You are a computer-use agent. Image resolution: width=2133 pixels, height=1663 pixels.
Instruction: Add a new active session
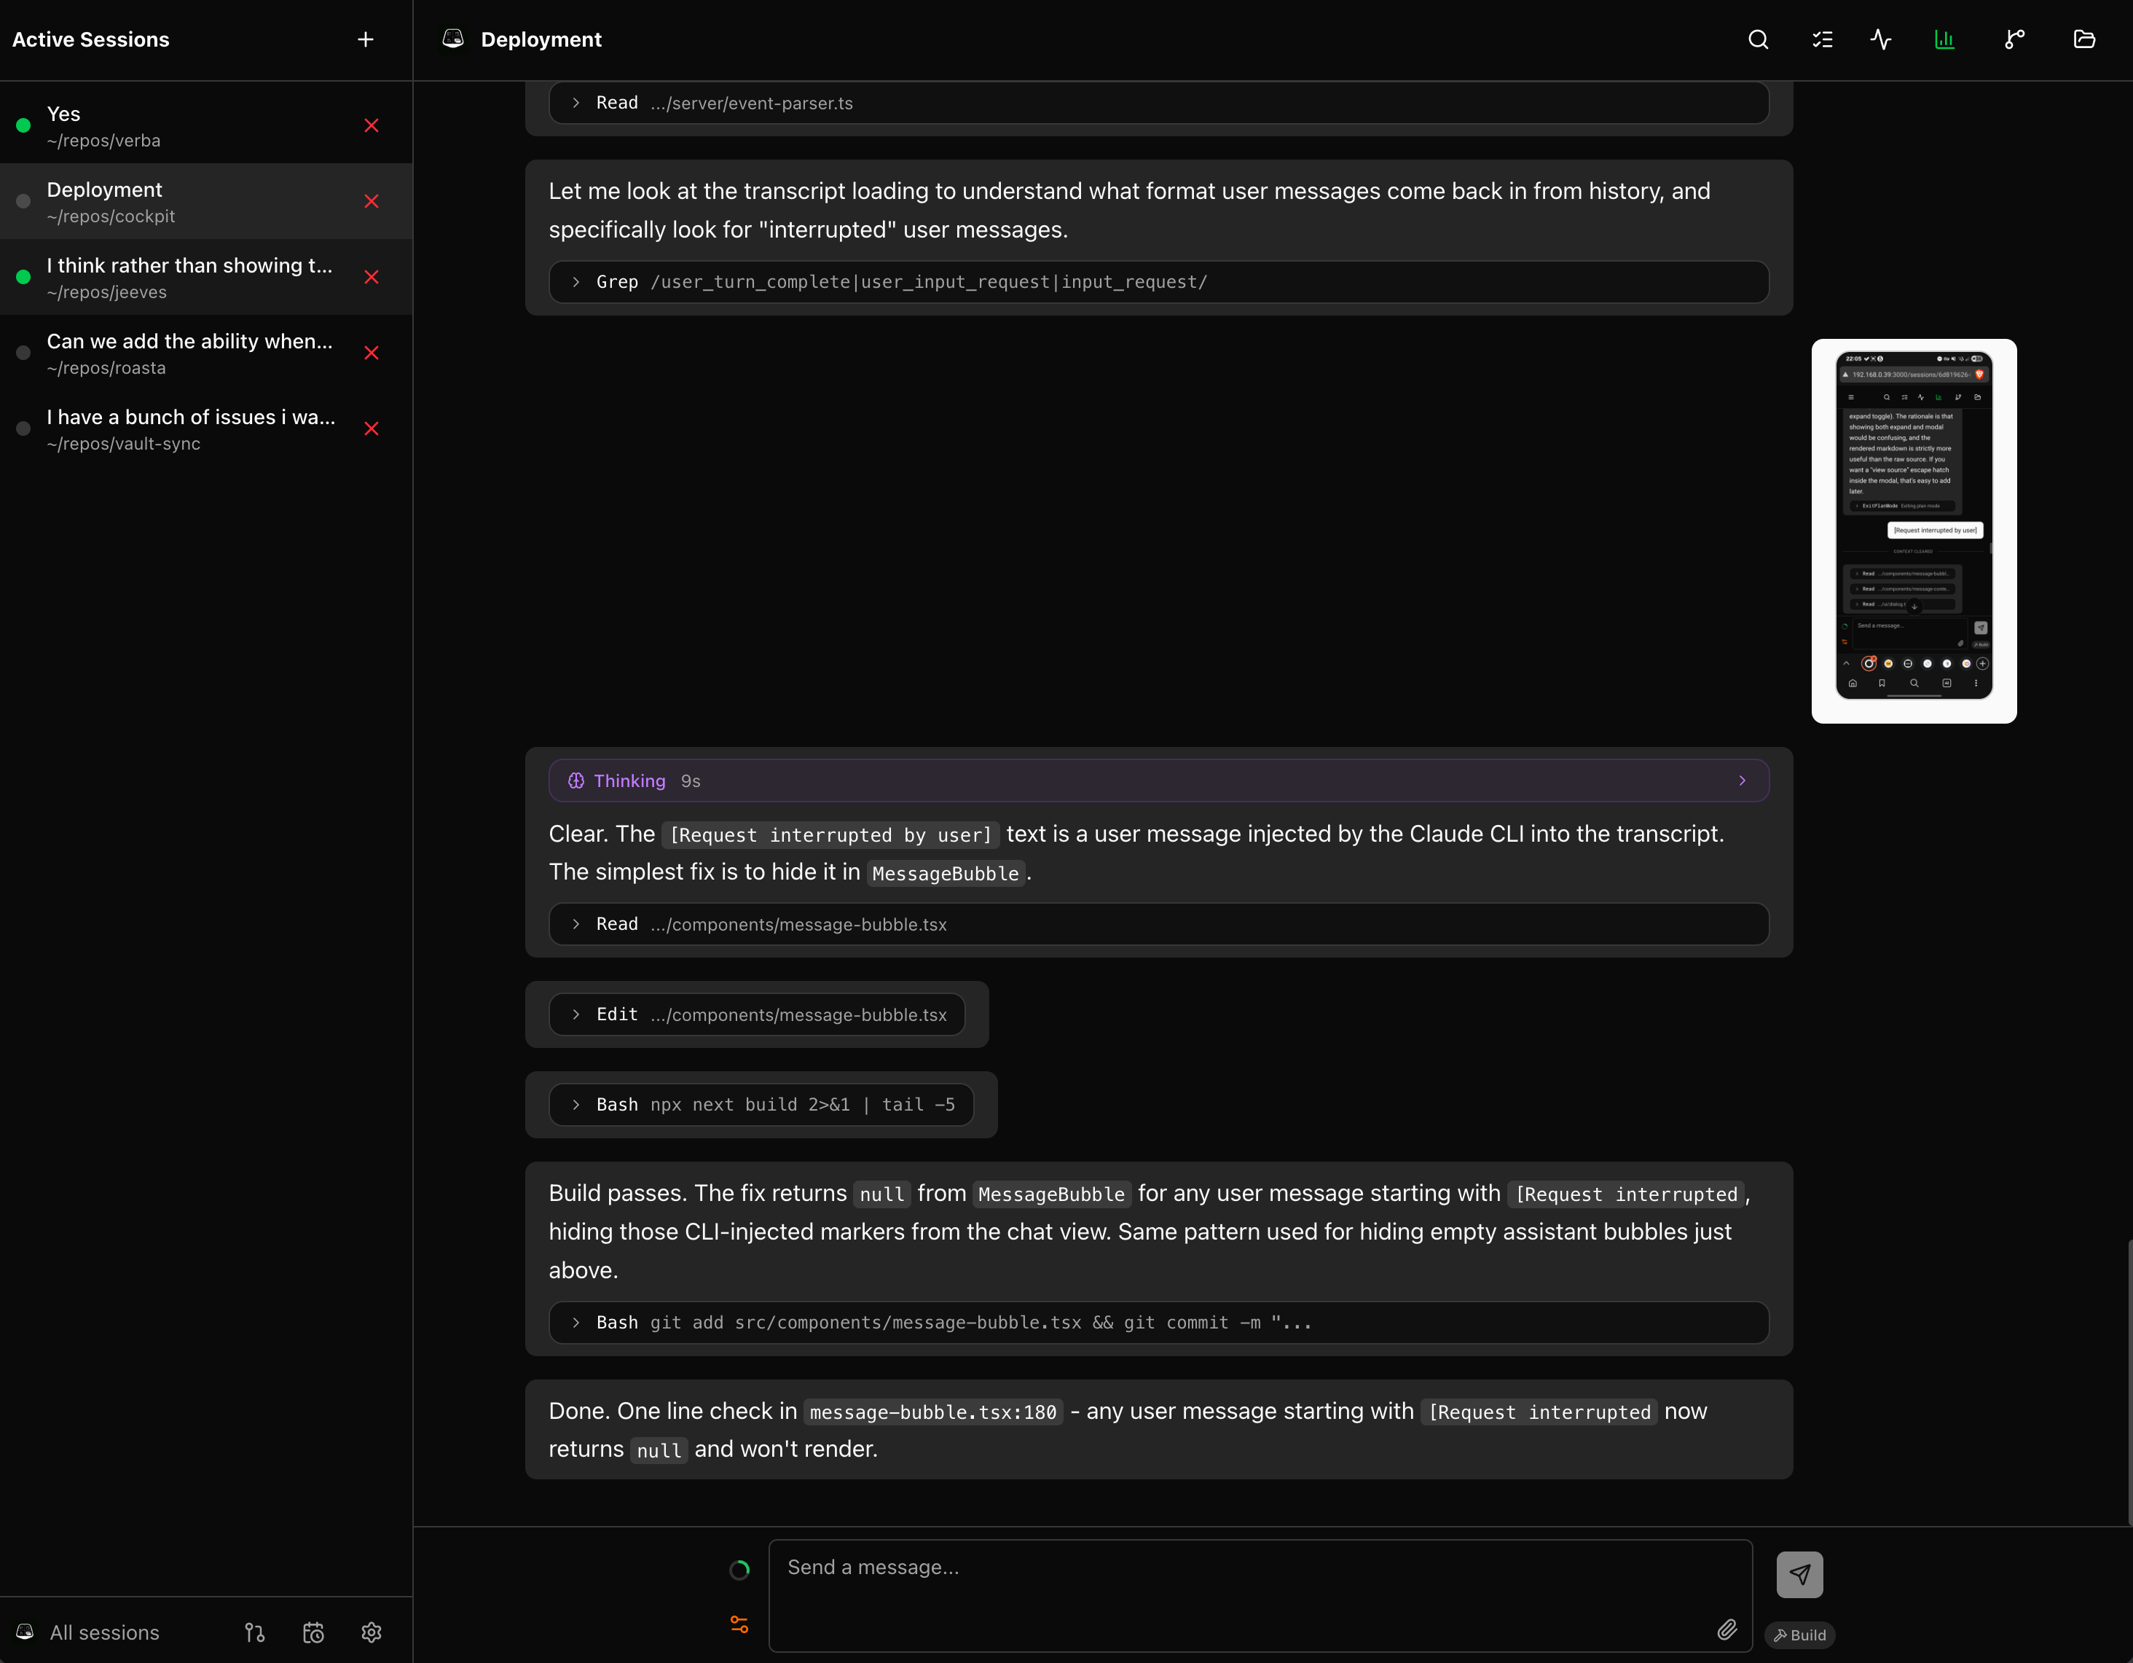(365, 39)
